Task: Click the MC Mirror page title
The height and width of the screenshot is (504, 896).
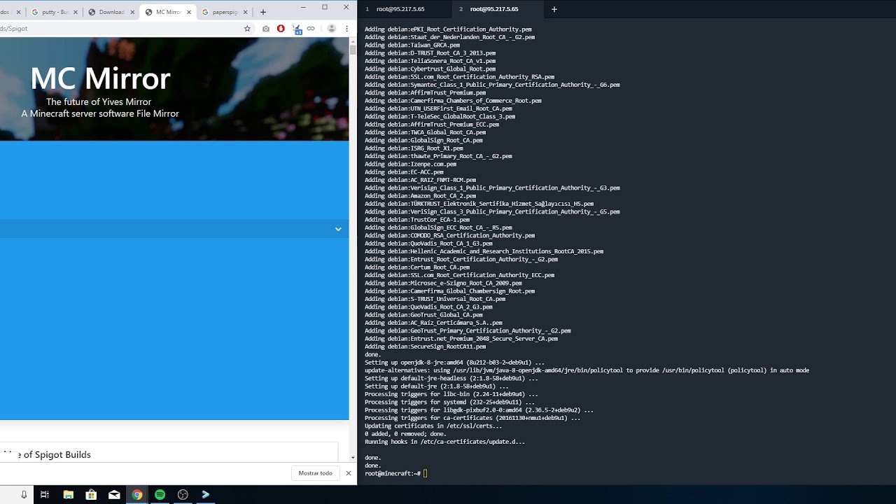Action: pos(100,78)
